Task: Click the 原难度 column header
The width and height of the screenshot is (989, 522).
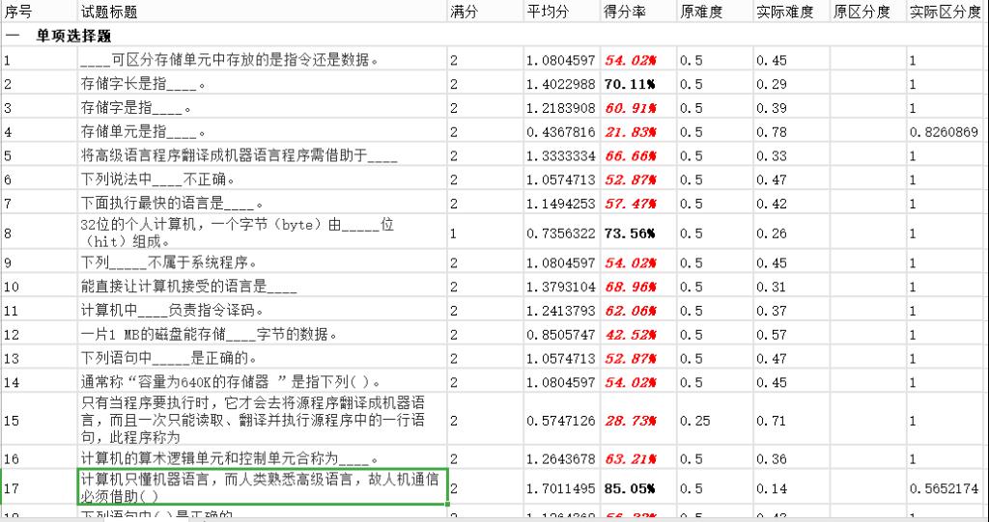Action: coord(701,12)
